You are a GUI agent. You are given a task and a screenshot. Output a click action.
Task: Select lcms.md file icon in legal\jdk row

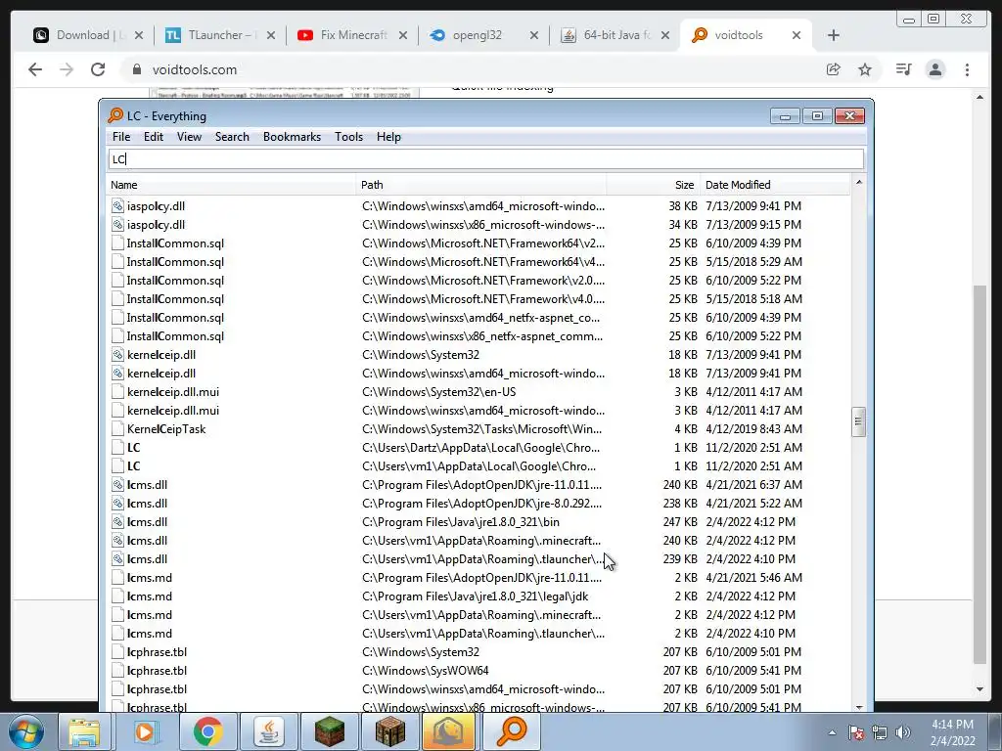117,596
